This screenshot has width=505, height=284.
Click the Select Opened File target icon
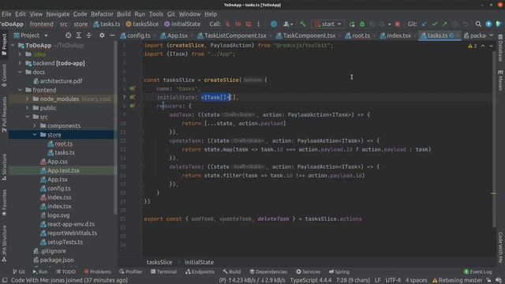tap(69, 35)
